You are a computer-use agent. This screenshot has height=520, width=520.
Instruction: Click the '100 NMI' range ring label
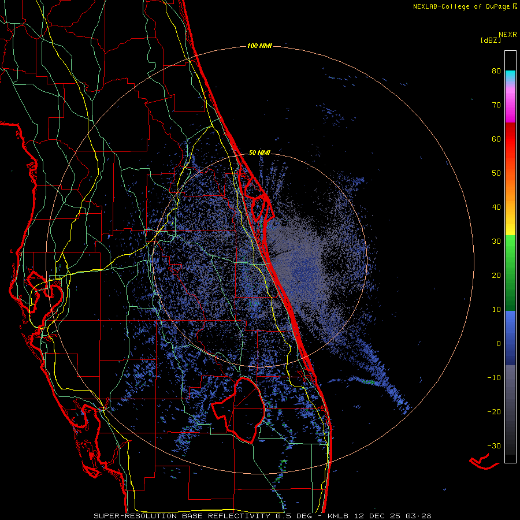(x=259, y=46)
